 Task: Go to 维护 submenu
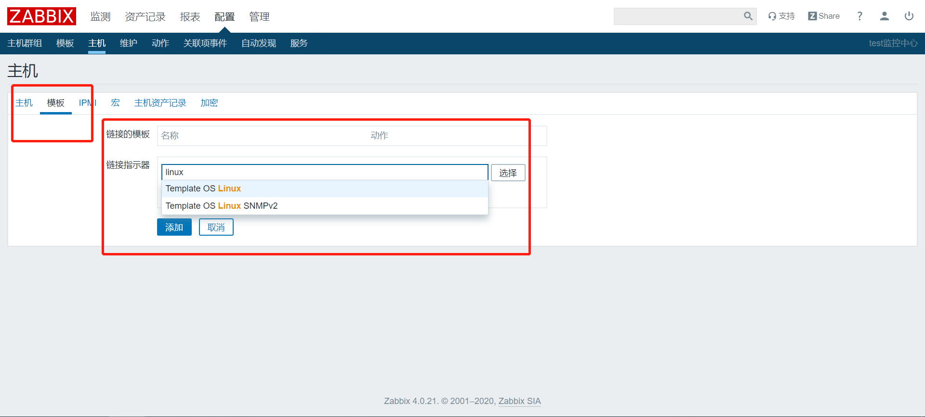[129, 43]
